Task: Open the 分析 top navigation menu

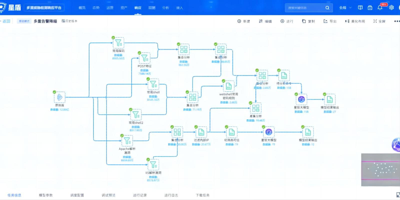Action: click(x=165, y=8)
